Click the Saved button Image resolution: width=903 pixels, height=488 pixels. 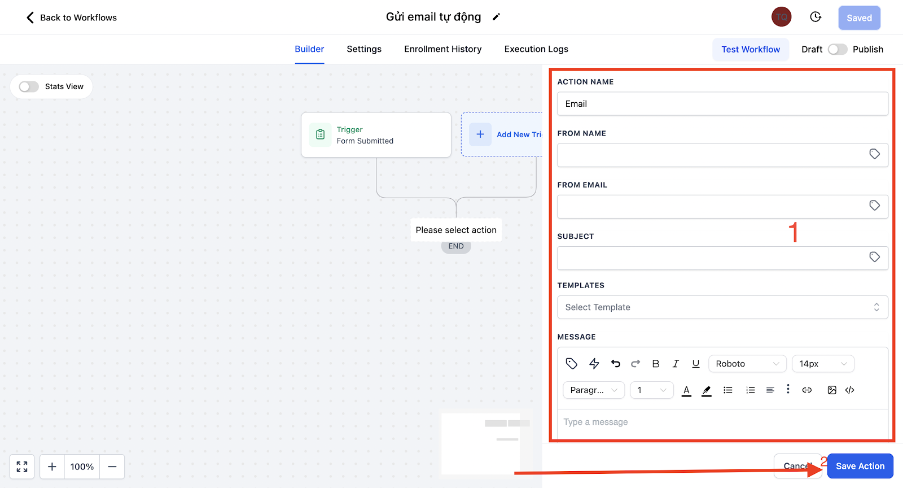point(859,18)
